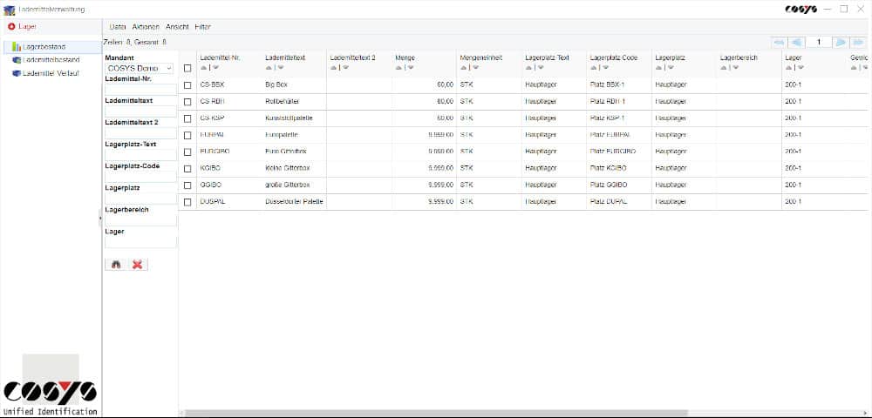Sort Lagerplatz column descending
Screen dimensions: 872x418
(x=671, y=68)
